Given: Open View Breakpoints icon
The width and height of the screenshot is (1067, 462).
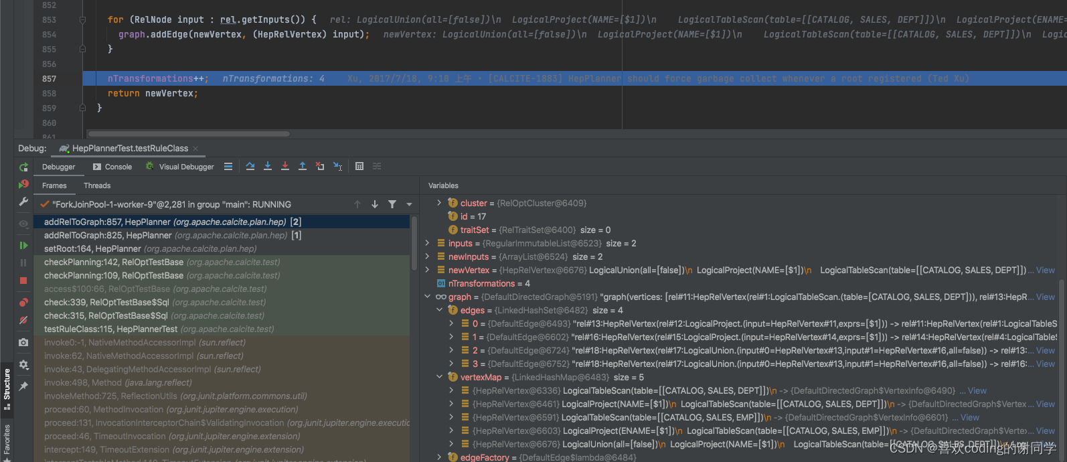Looking at the screenshot, I should click(x=23, y=303).
